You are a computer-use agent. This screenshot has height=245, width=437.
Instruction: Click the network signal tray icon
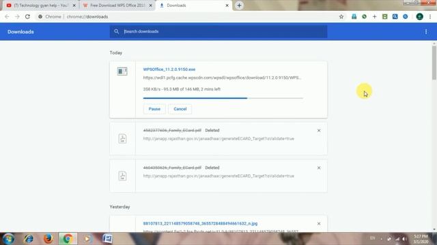click(x=397, y=239)
